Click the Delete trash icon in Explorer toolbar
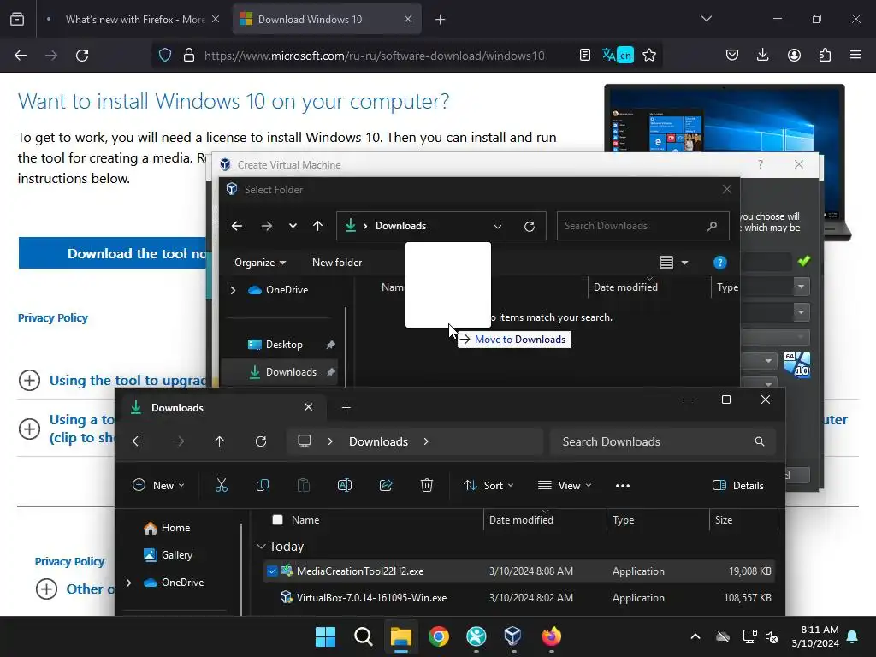Image resolution: width=876 pixels, height=657 pixels. pyautogui.click(x=427, y=486)
